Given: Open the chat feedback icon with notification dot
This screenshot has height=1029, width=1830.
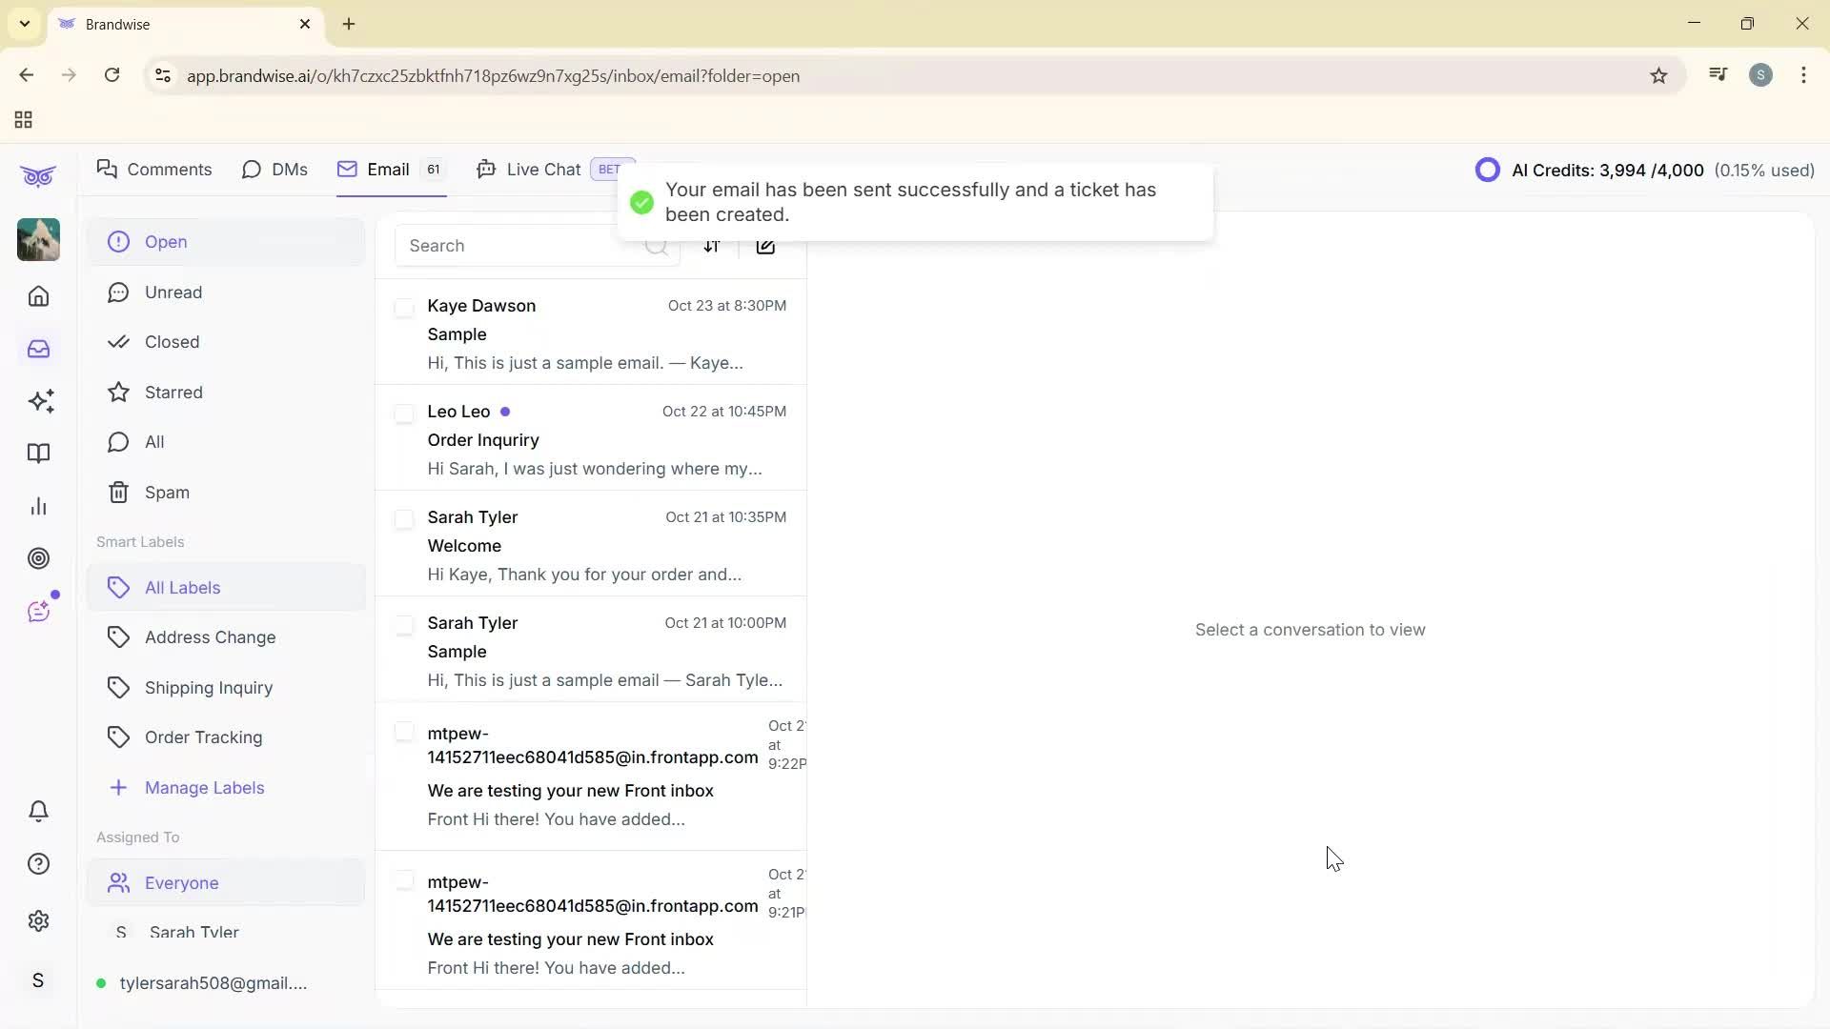Looking at the screenshot, I should point(39,611).
